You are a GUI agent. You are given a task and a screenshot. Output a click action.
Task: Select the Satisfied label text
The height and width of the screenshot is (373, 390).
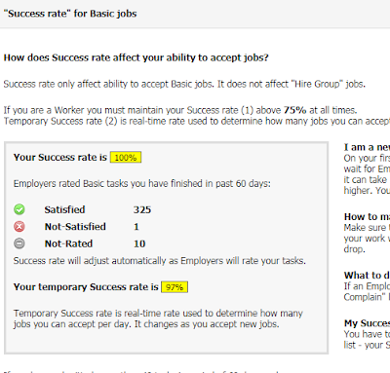point(64,209)
